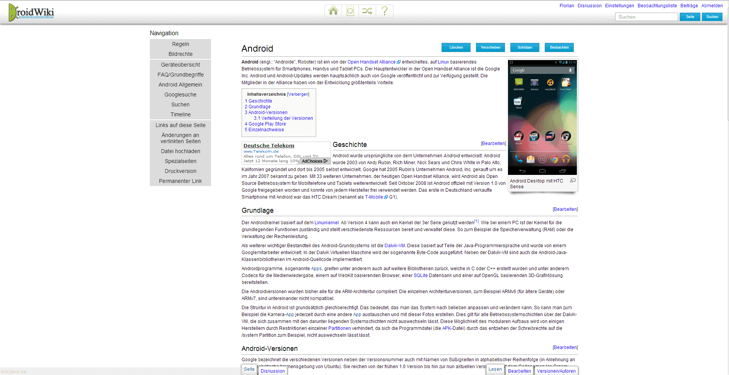Switch to the Seite tab at bottom
This screenshot has height=375, width=729.
pos(249,370)
